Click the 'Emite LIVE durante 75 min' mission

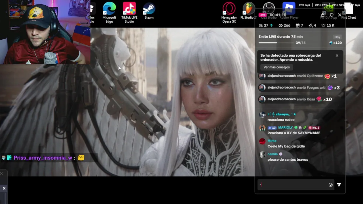pos(280,37)
